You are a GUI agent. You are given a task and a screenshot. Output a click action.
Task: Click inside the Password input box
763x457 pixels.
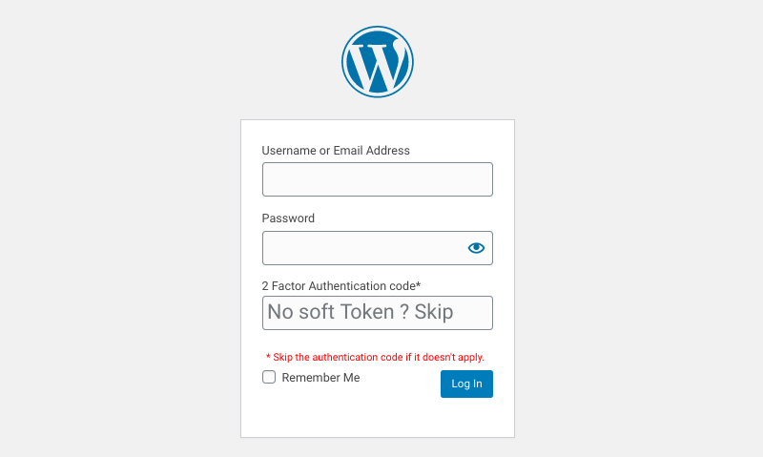tap(362, 248)
